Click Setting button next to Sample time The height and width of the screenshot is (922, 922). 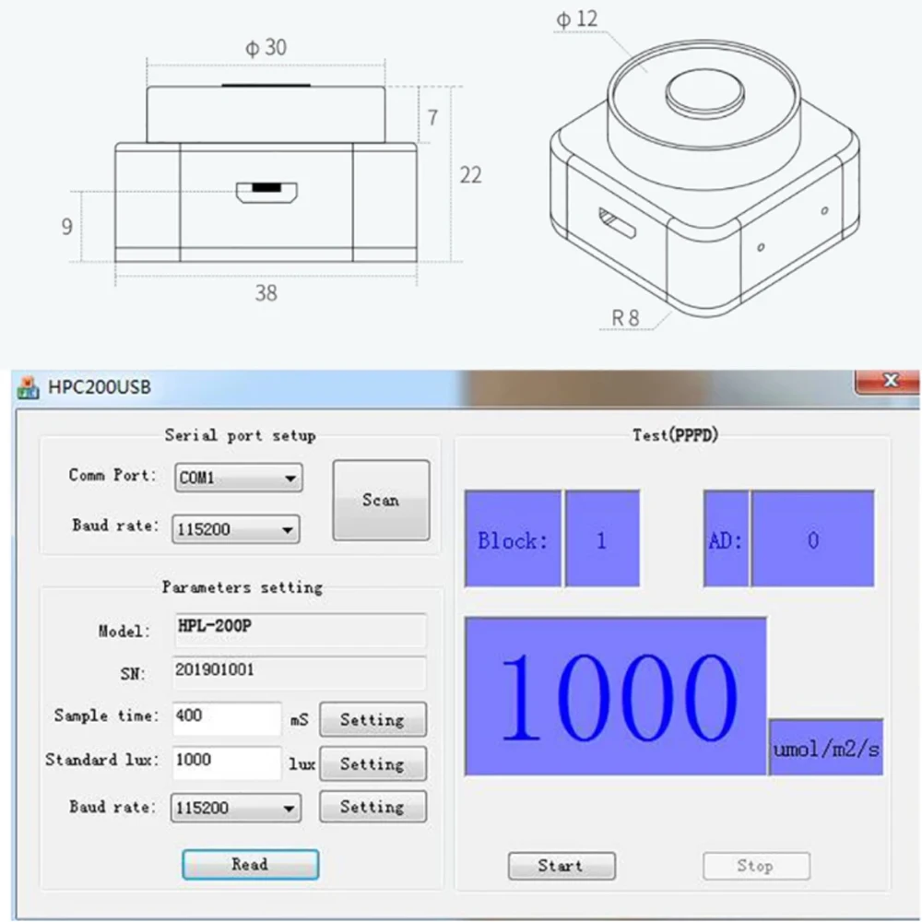point(372,719)
